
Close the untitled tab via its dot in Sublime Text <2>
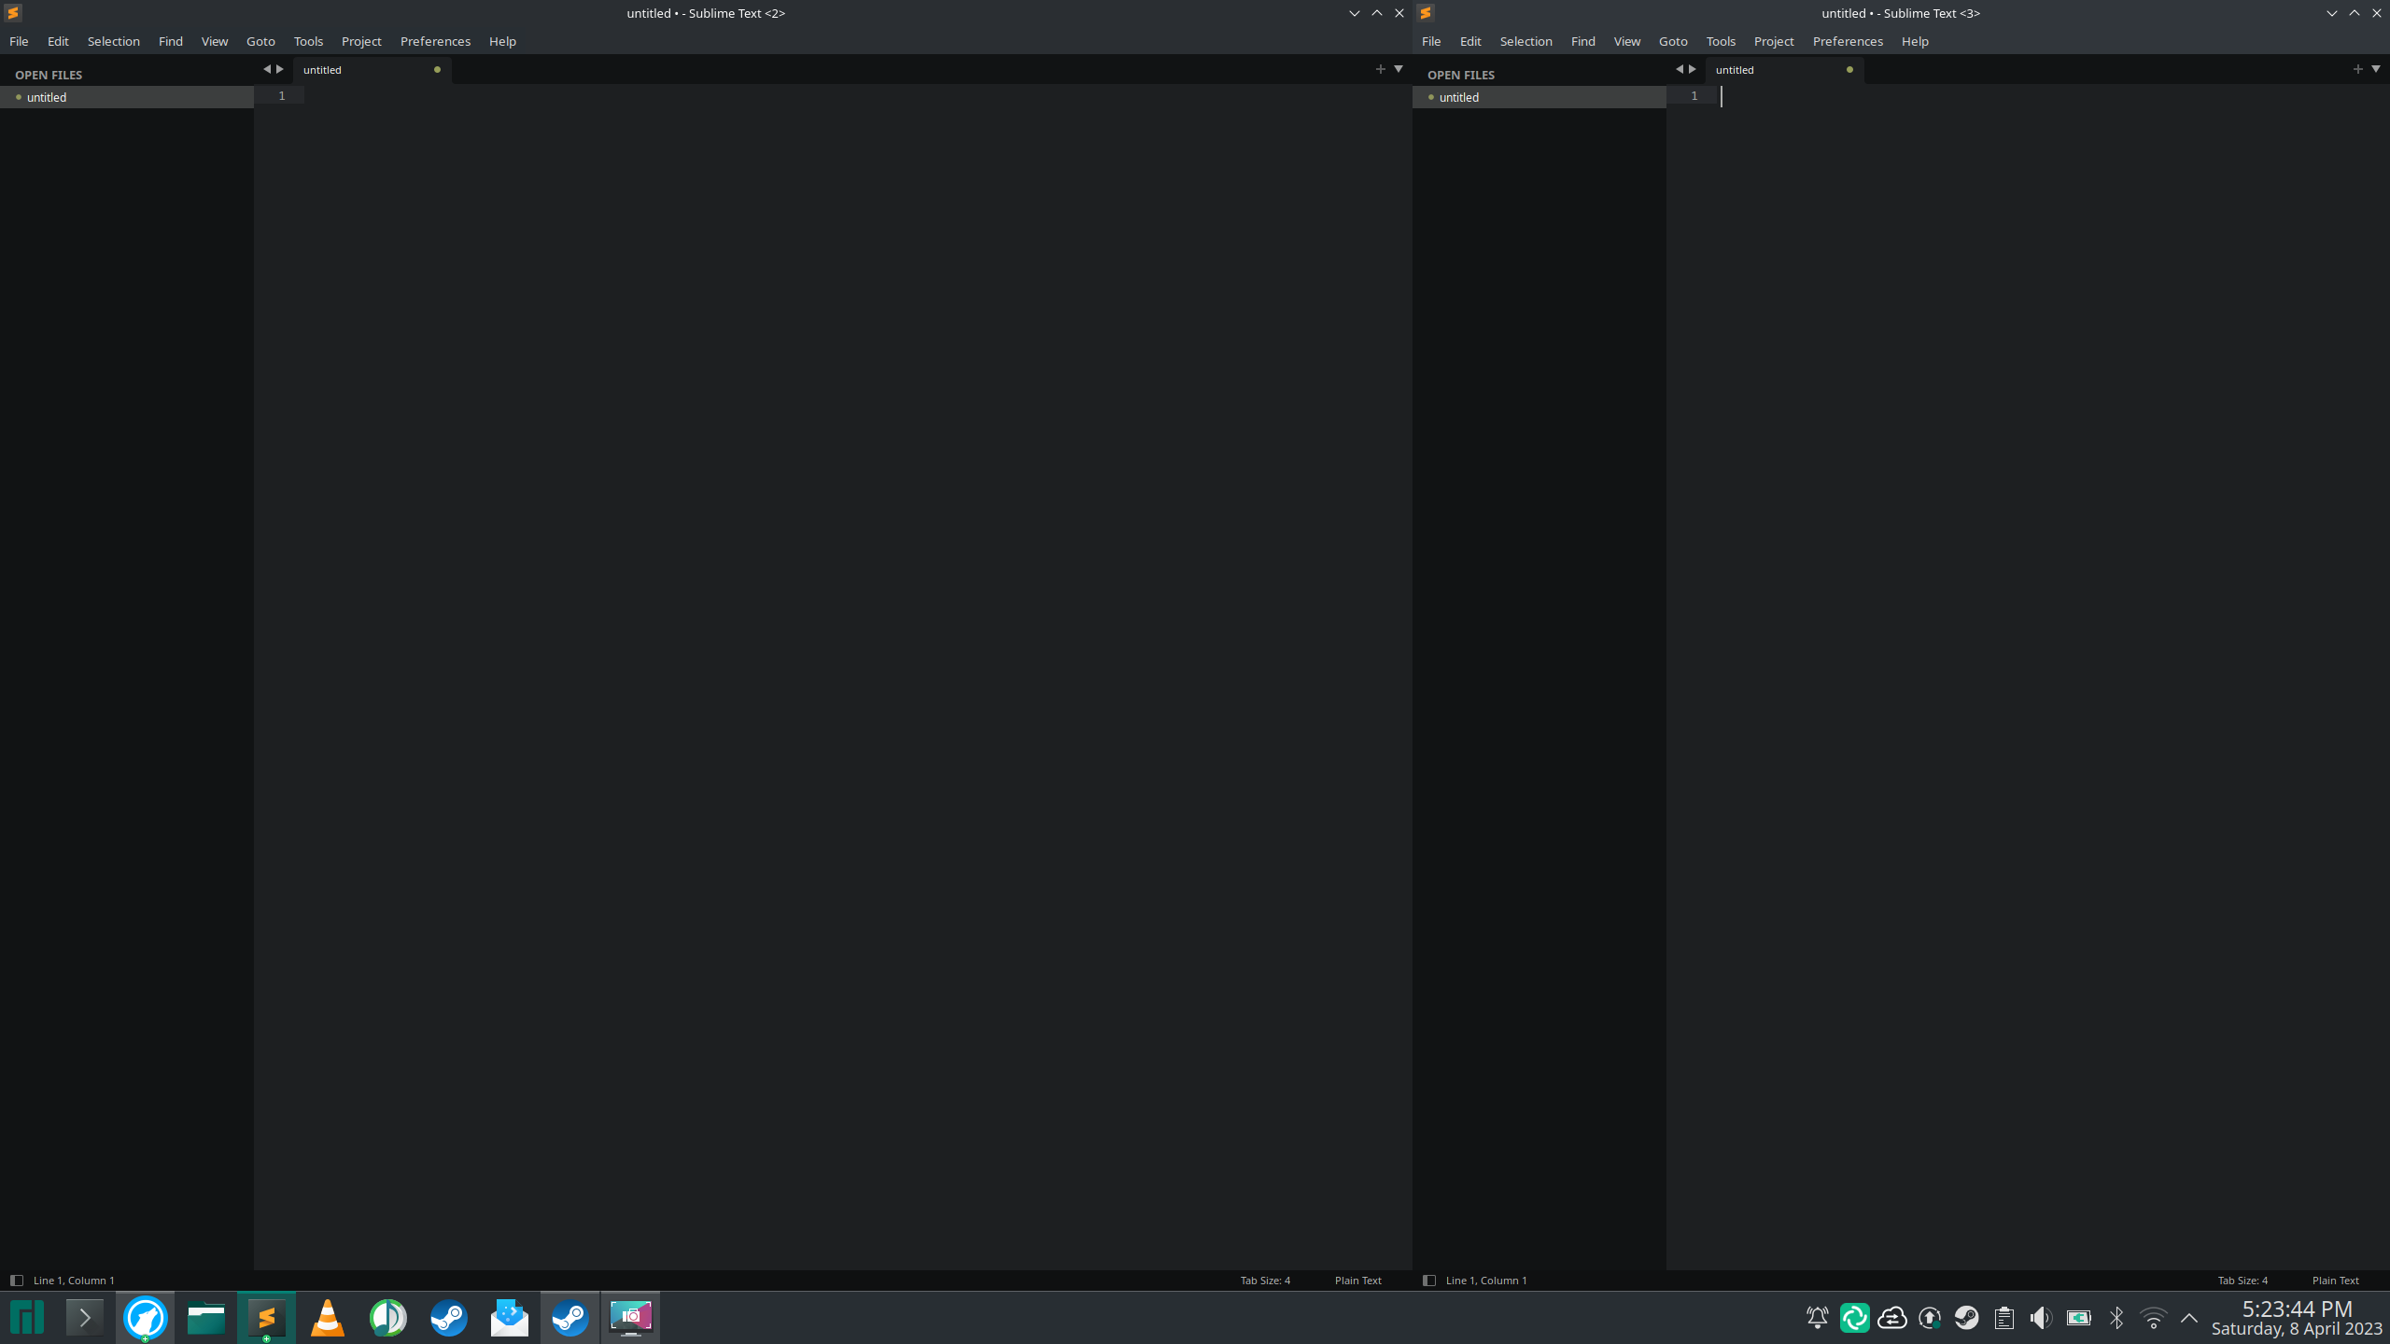437,70
